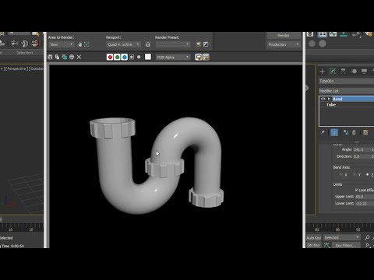Click the auto region selected icon
This screenshot has width=374, height=280.
click(86, 44)
